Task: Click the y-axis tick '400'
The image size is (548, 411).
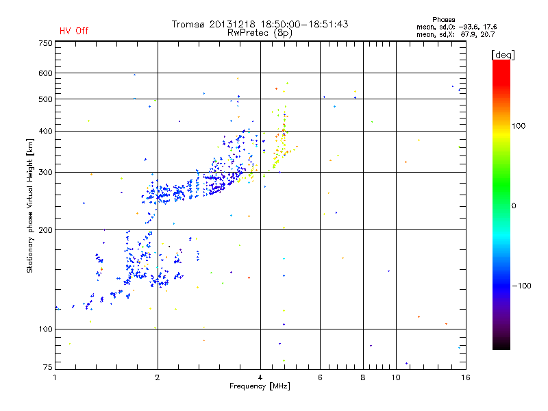Action: tap(45, 131)
